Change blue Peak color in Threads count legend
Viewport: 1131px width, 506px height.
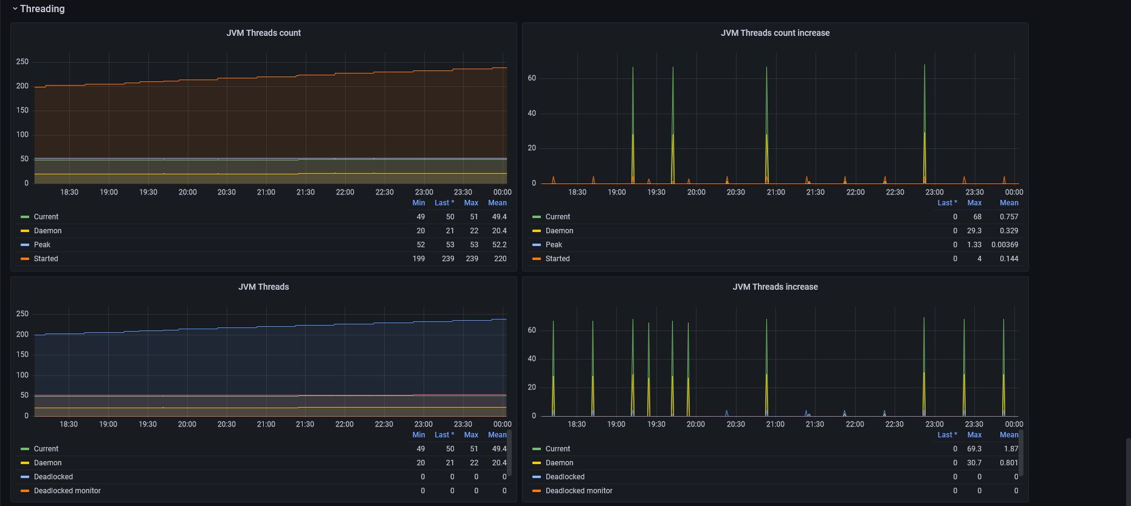tap(25, 245)
